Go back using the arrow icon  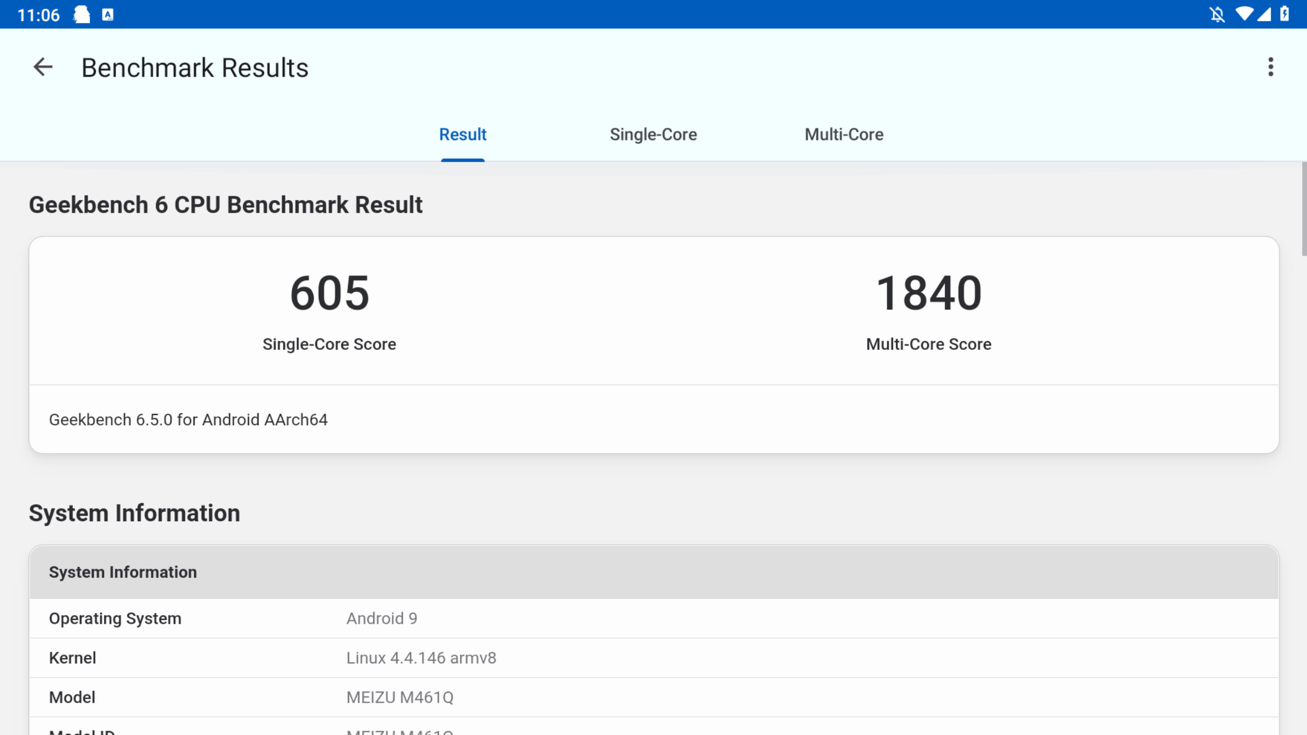point(43,67)
